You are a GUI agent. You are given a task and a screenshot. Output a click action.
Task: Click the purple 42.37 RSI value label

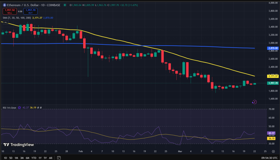(x=271, y=133)
